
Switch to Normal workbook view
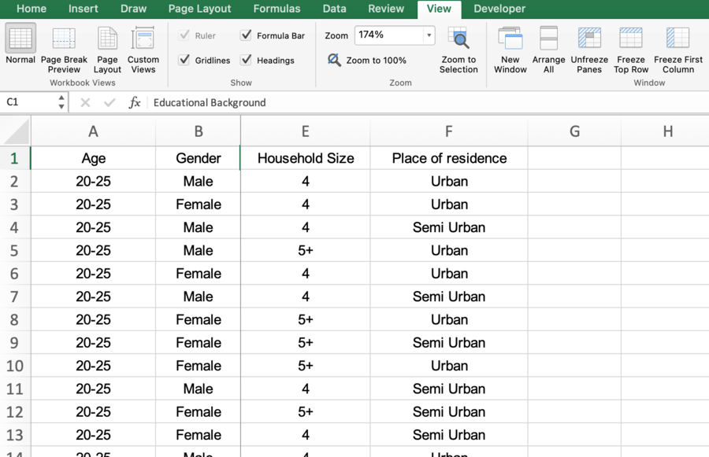pos(20,39)
